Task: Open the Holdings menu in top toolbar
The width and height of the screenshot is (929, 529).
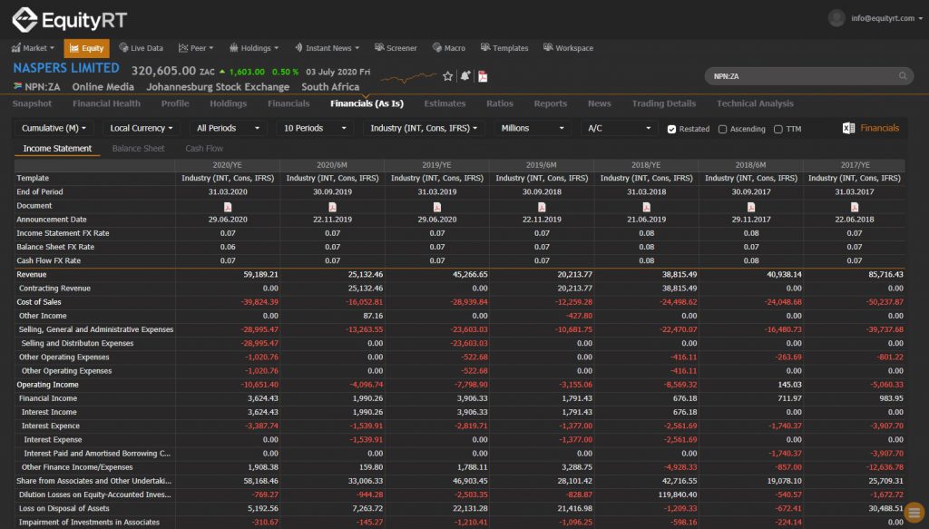Action: click(x=254, y=48)
